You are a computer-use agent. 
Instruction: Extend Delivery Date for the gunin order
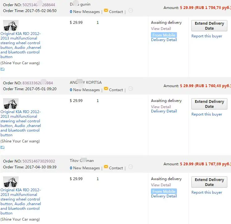[x=209, y=26]
